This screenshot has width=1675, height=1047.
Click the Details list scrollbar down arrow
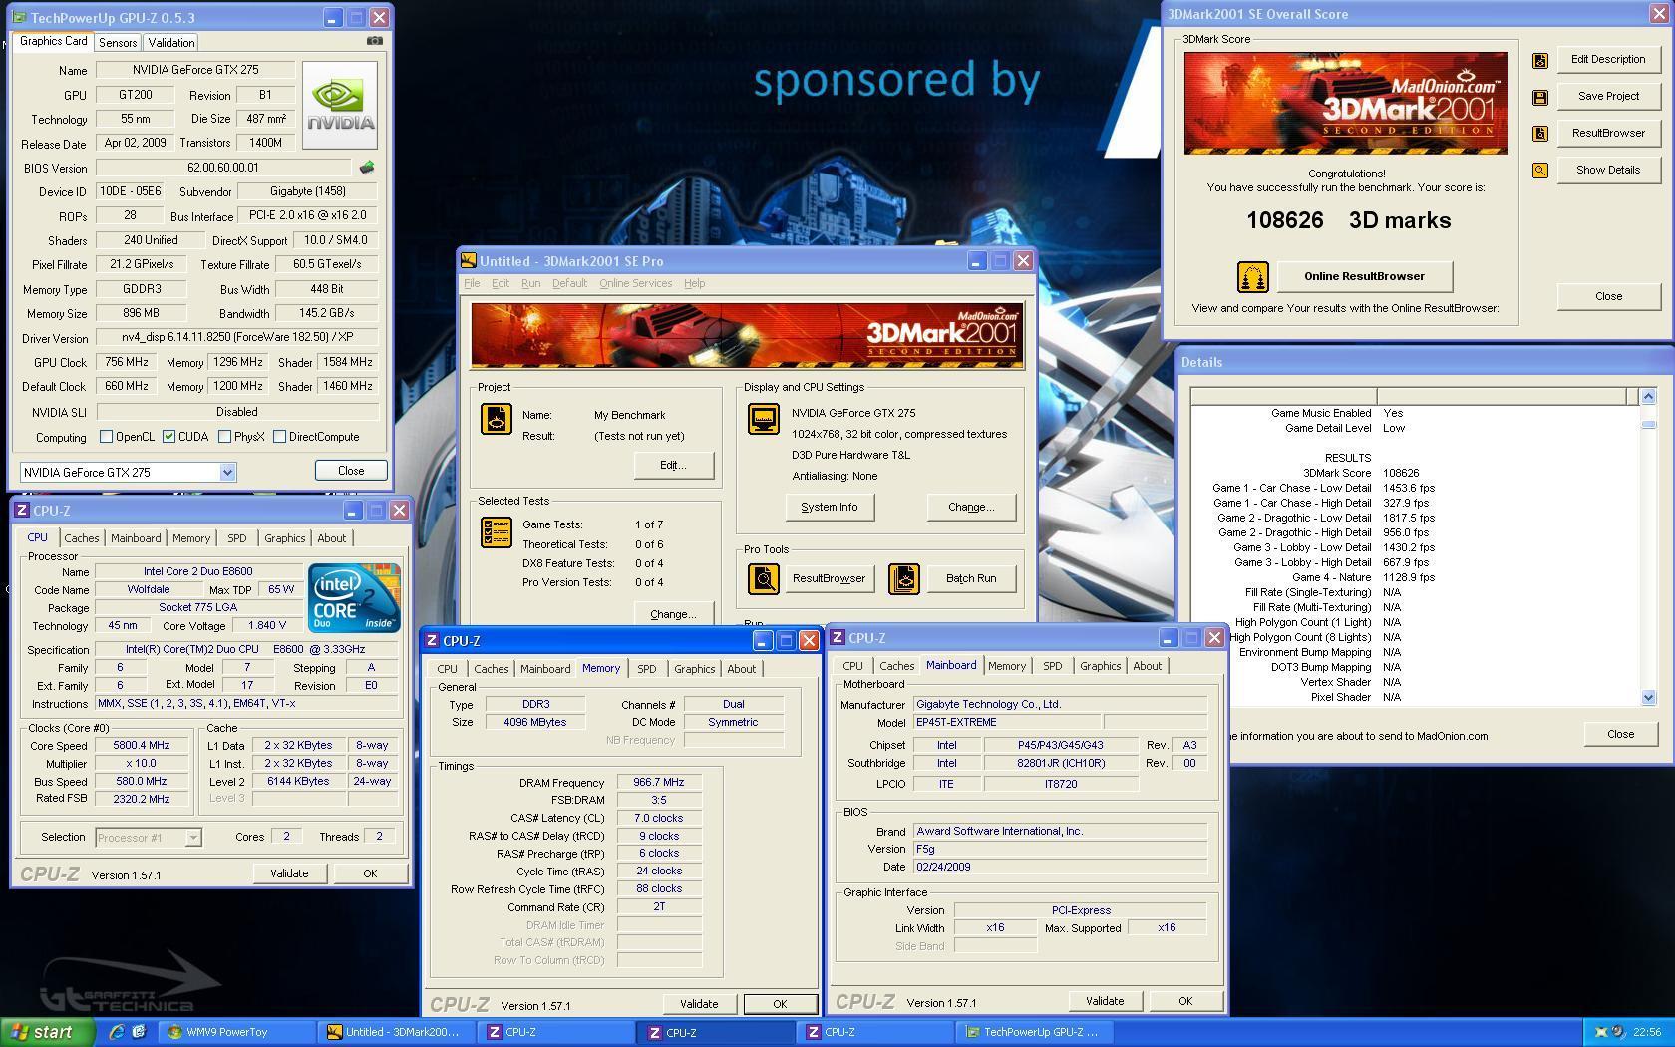(1648, 698)
